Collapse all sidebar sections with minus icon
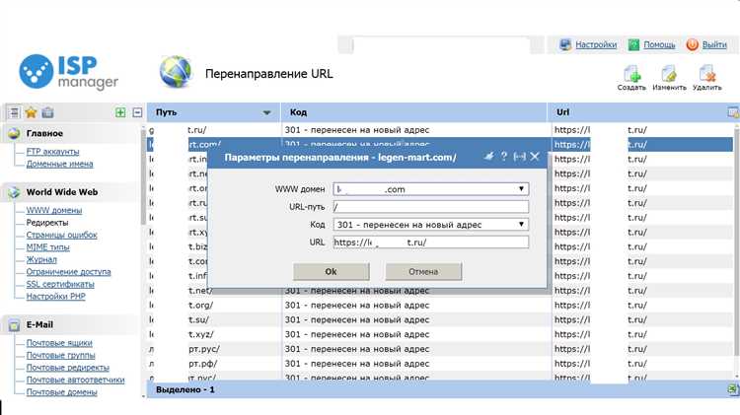 coord(137,112)
